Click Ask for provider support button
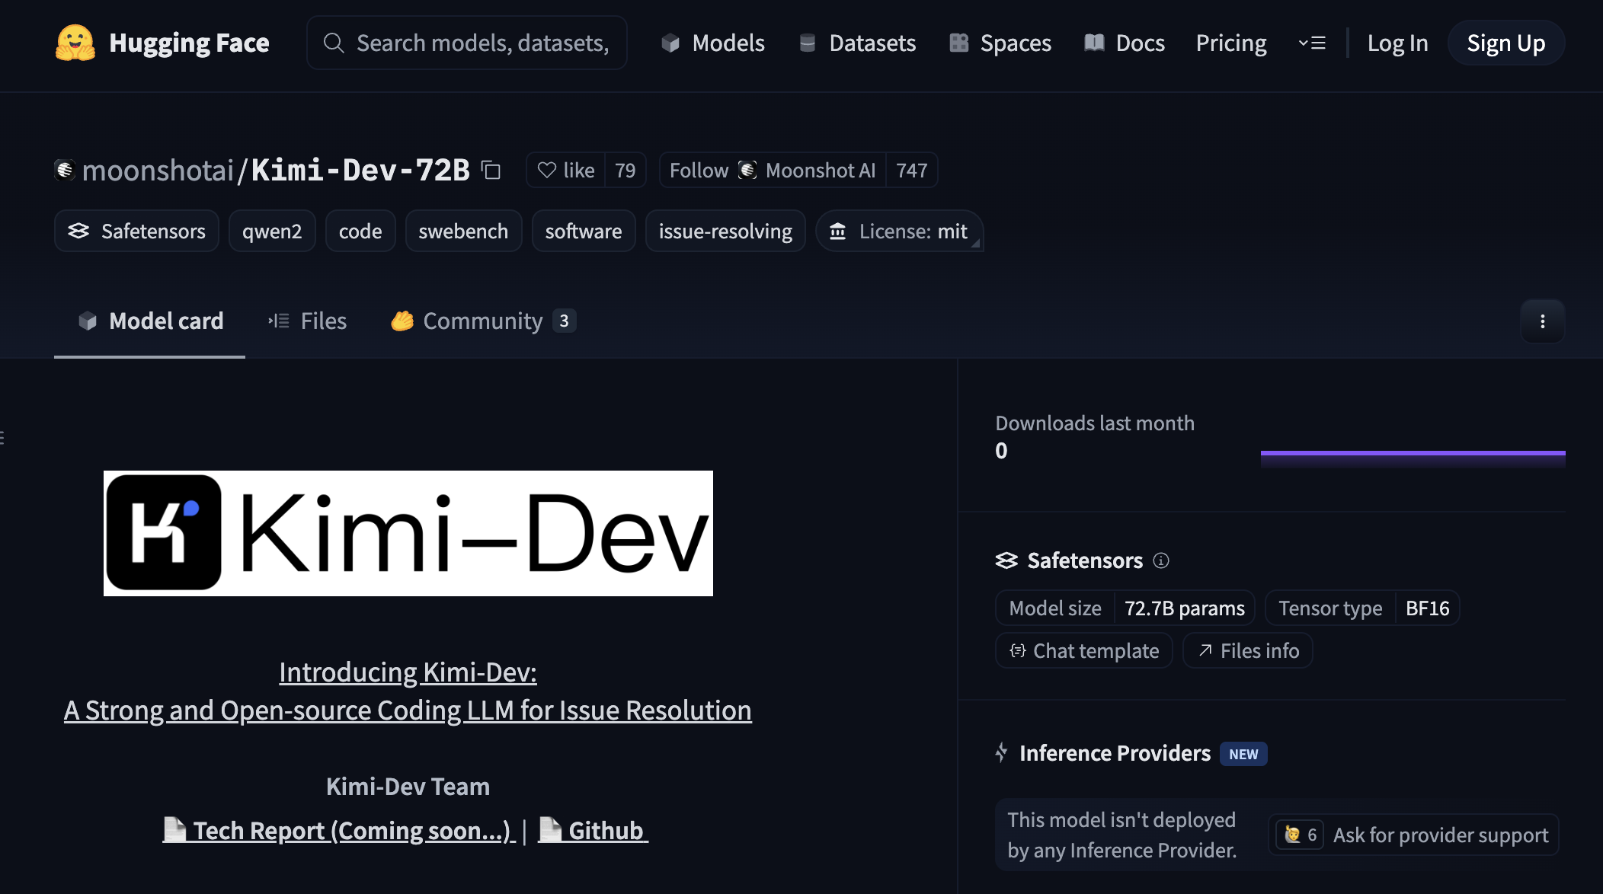Viewport: 1603px width, 894px height. 1439,835
